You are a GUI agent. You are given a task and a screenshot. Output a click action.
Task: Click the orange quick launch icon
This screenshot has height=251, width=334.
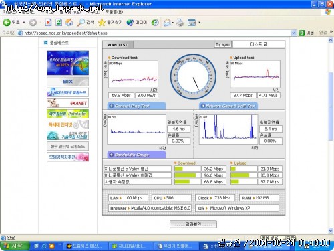[52, 246]
